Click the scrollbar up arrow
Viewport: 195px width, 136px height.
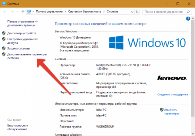click(x=193, y=19)
